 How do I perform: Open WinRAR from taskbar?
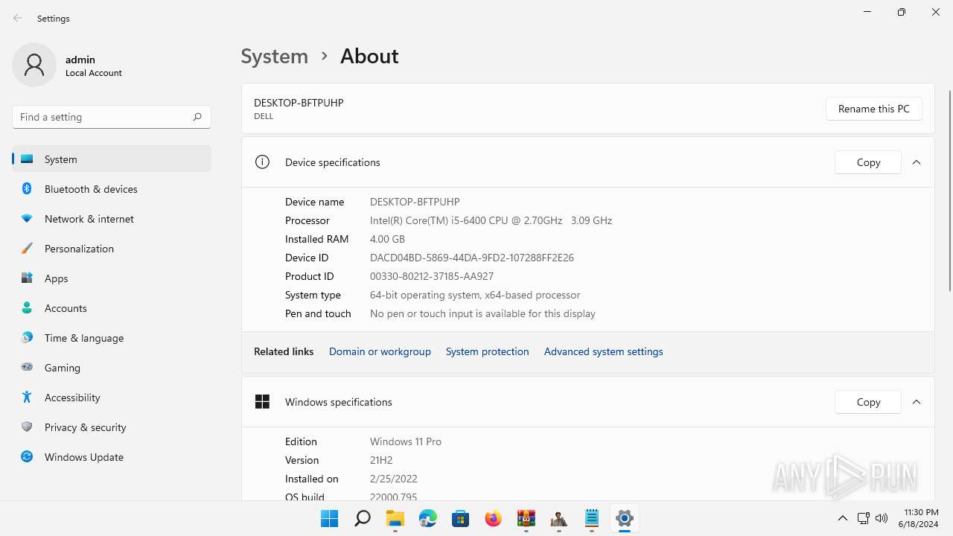coord(526,518)
